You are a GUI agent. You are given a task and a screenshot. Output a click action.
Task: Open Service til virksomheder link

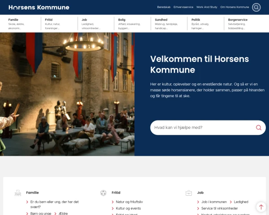click(x=219, y=208)
